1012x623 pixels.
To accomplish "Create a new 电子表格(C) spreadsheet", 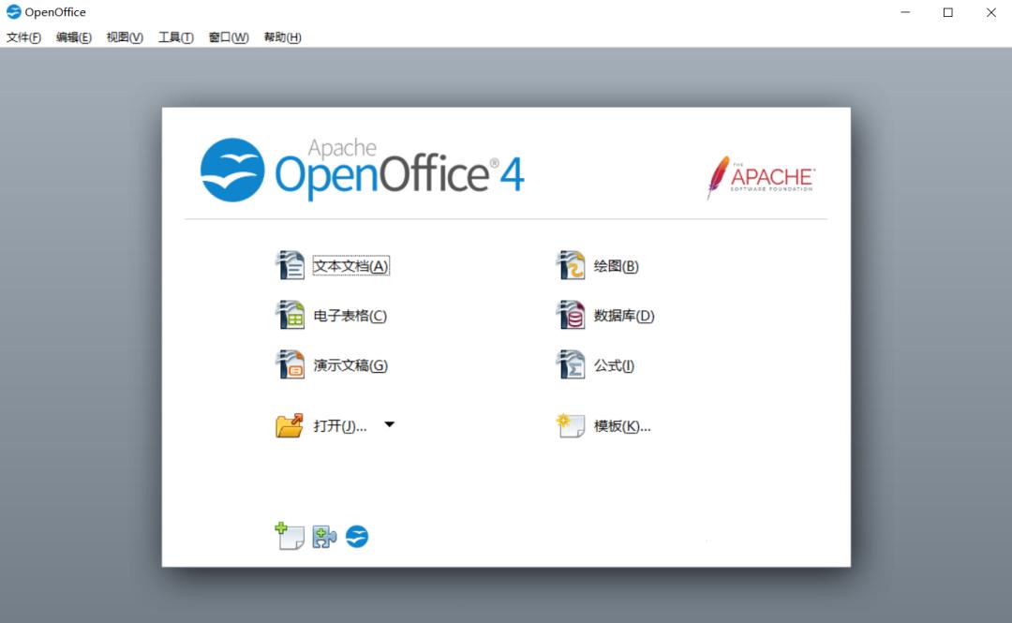I will 350,316.
